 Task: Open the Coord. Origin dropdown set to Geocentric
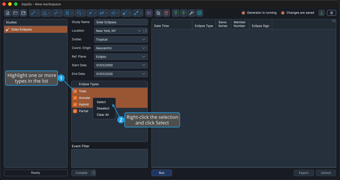[121, 48]
